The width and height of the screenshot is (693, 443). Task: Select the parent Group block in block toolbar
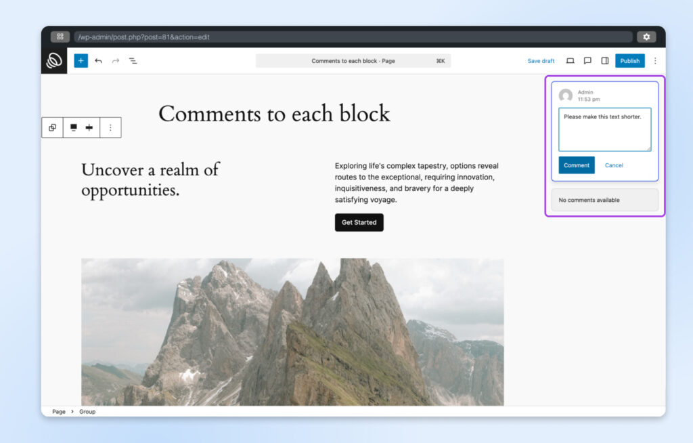coord(52,127)
